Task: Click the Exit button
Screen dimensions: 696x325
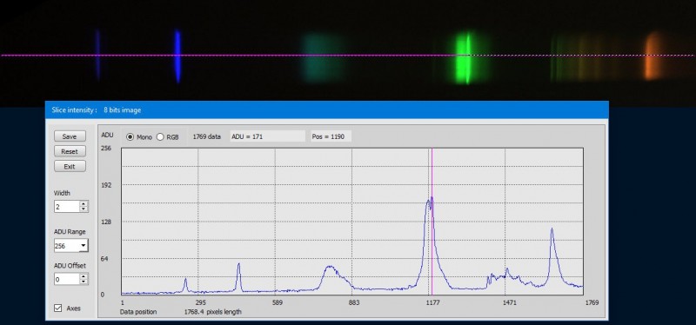Action: [70, 166]
